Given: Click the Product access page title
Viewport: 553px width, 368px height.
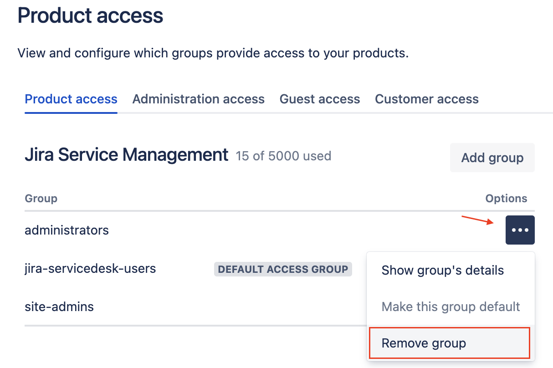Looking at the screenshot, I should (90, 16).
